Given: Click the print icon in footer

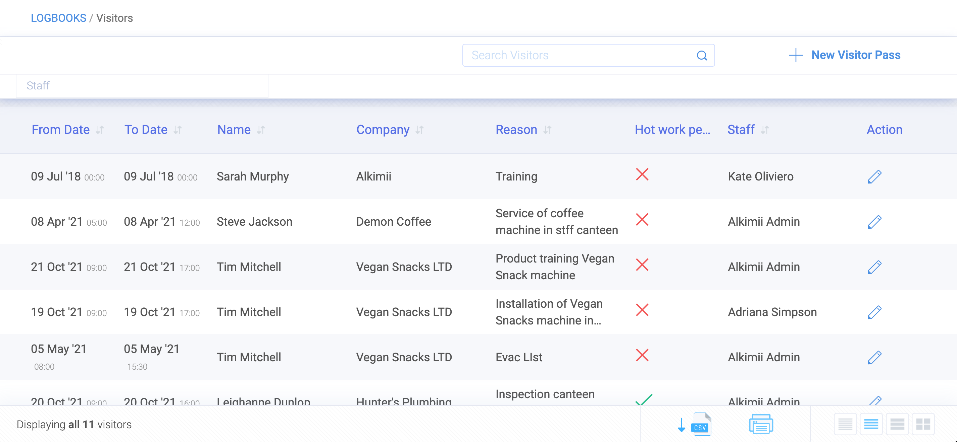Looking at the screenshot, I should pos(760,424).
